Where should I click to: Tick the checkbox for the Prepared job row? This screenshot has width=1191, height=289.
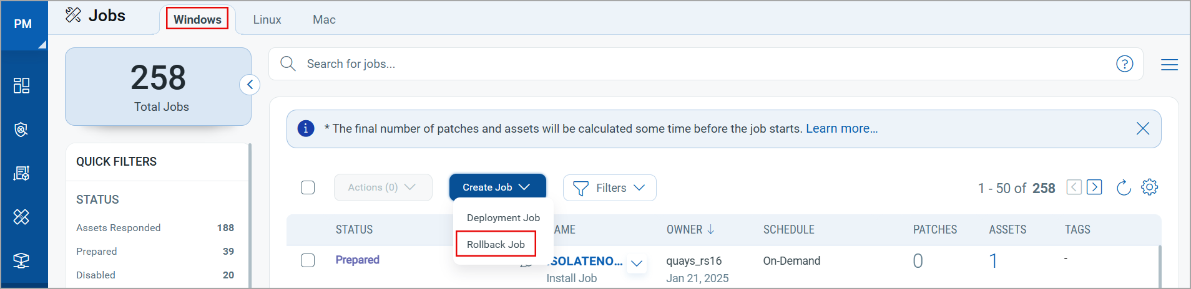pos(308,260)
